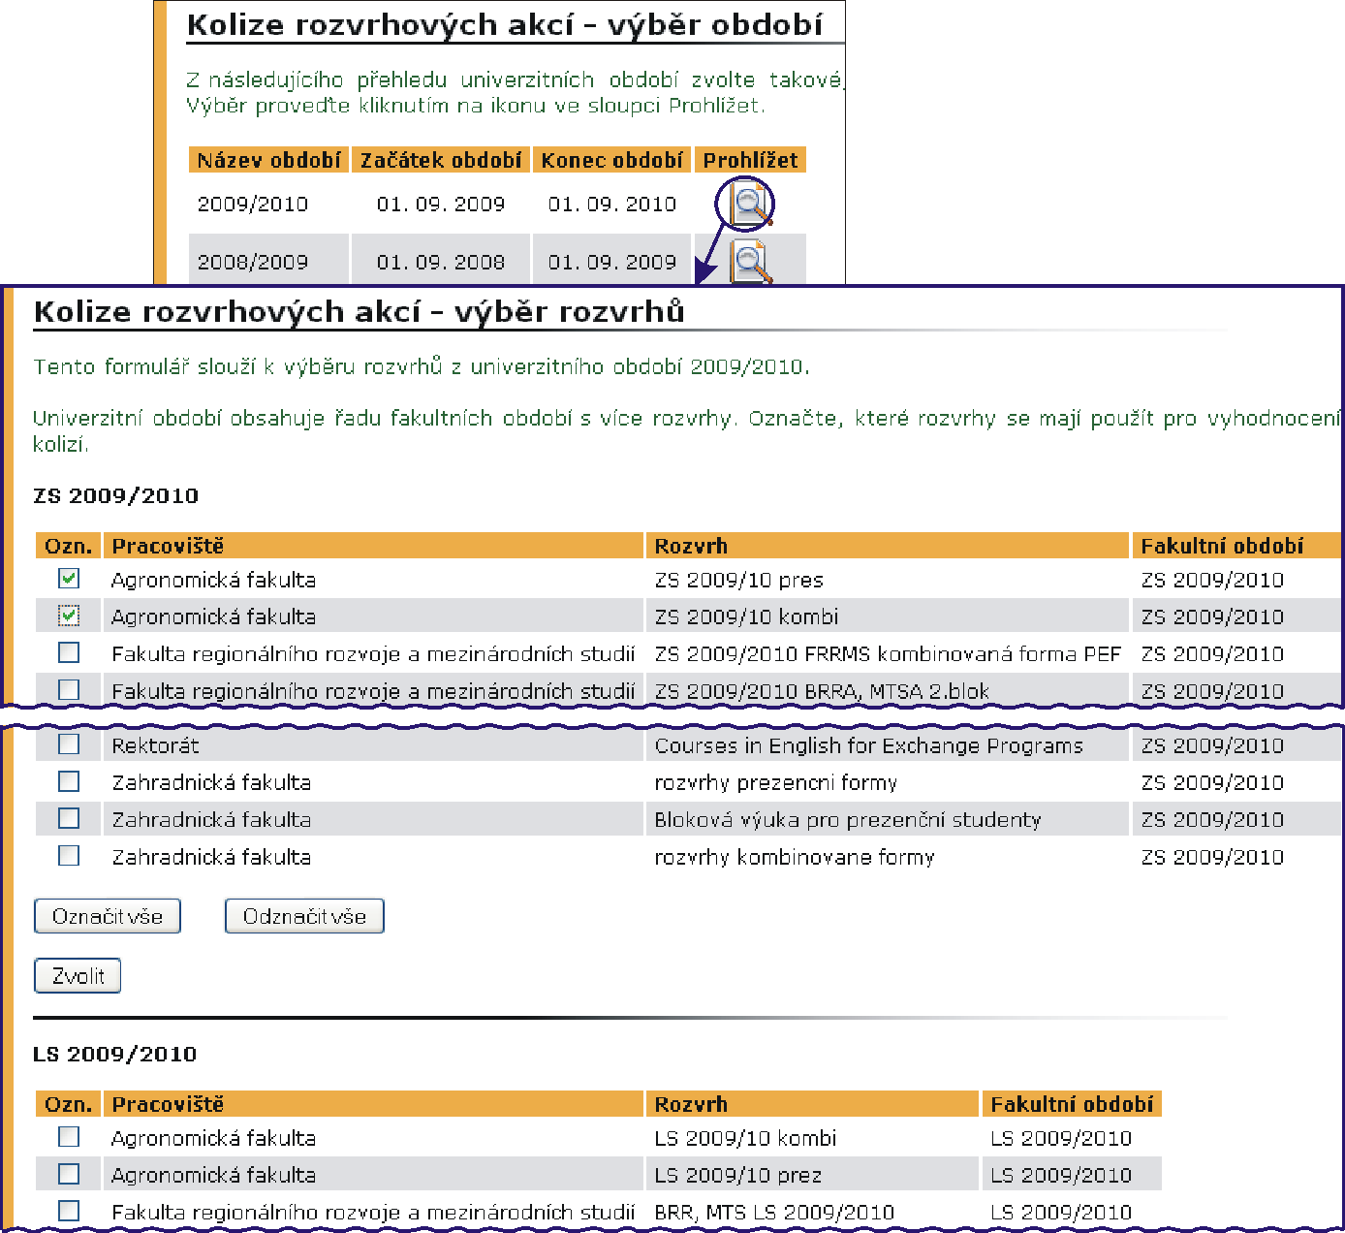Screen dimensions: 1345x1233
Task: Click the Název období column header
Action: tap(268, 160)
